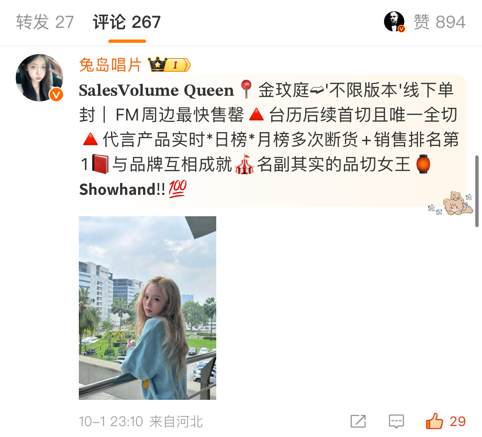Tap the 100 emoji after Showhand!!
The image size is (482, 437).
[178, 189]
